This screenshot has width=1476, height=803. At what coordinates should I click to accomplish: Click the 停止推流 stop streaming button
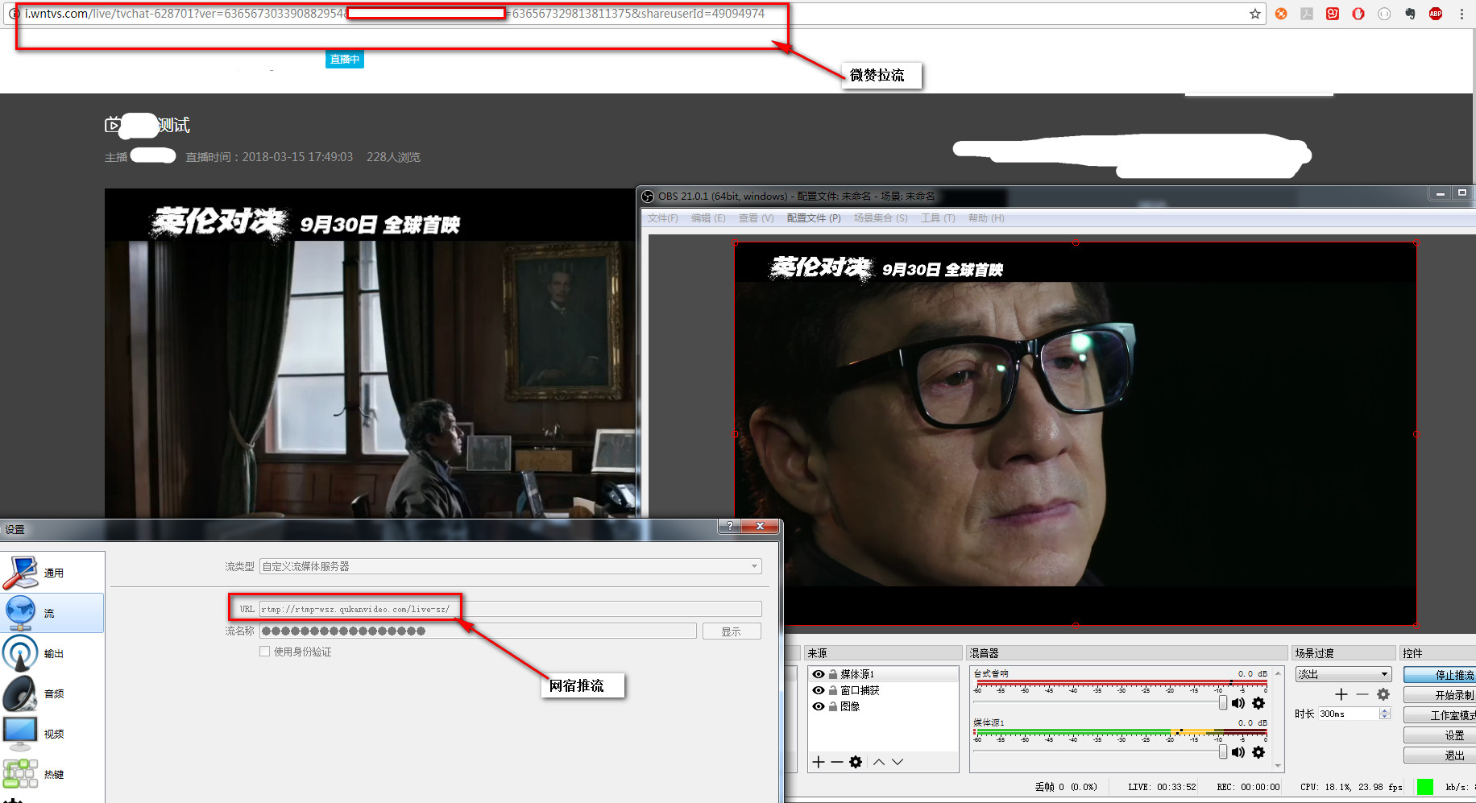coord(1440,675)
